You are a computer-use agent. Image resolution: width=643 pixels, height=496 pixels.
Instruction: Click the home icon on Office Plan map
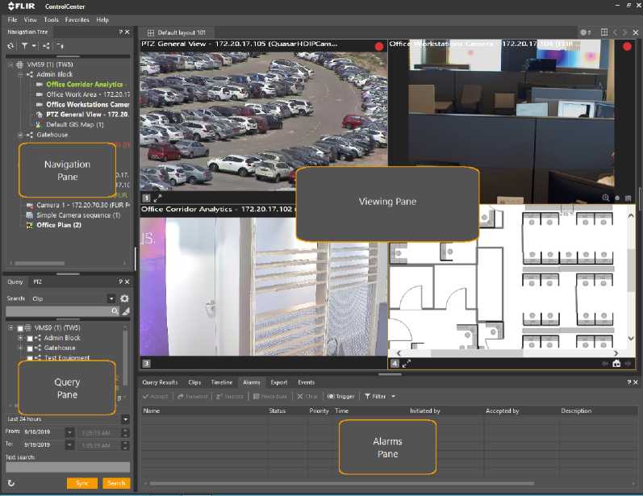tap(616, 363)
